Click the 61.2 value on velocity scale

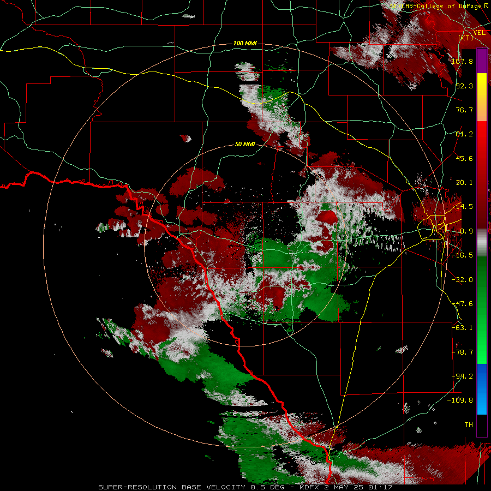(x=464, y=134)
